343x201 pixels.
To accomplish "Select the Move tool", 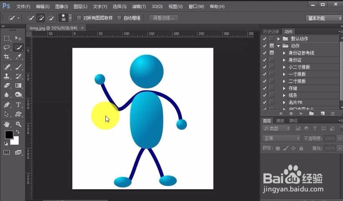I will (x=18, y=38).
